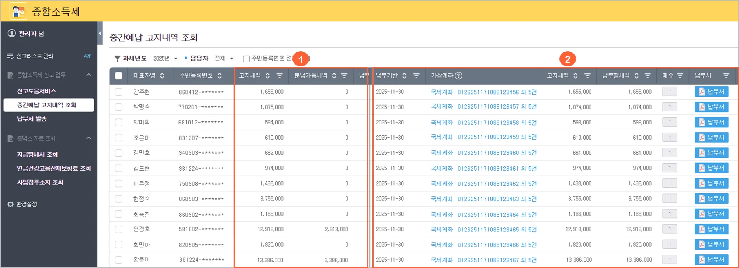
Task: Sort by 대표자명 column arrows
Action: point(162,76)
